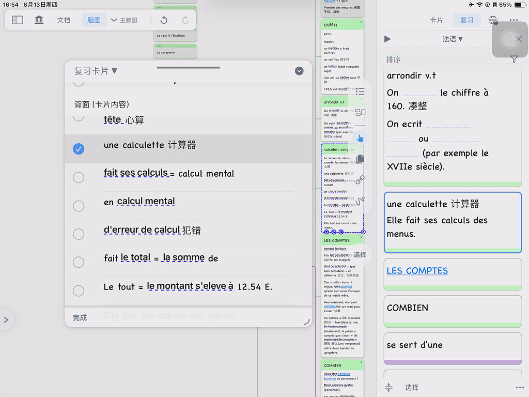Open the outline list tool icon

[360, 91]
